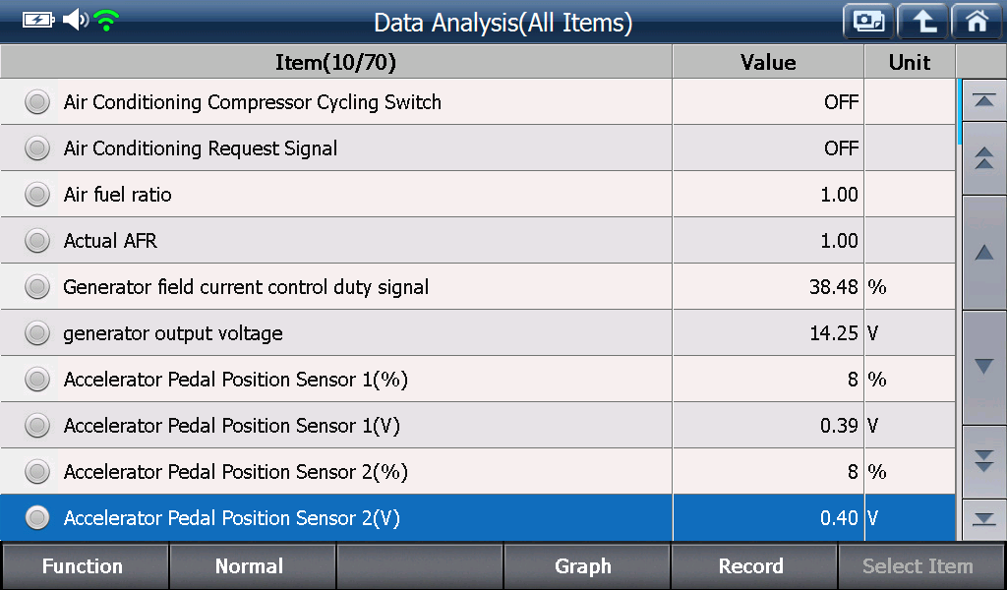Select Generator field current control duty row
The image size is (1007, 590).
click(x=477, y=287)
